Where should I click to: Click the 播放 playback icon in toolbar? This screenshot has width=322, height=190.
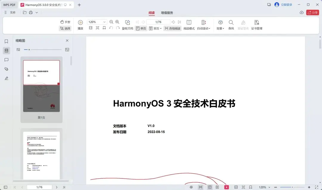(80, 22)
